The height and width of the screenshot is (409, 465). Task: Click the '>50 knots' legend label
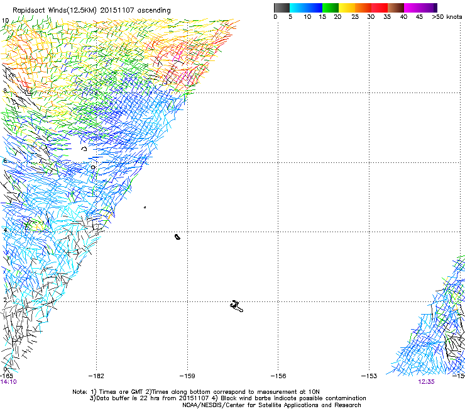pyautogui.click(x=447, y=17)
